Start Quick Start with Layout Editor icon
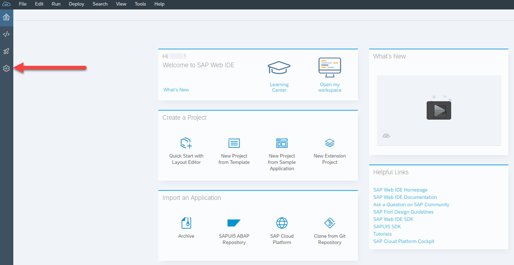 point(186,143)
